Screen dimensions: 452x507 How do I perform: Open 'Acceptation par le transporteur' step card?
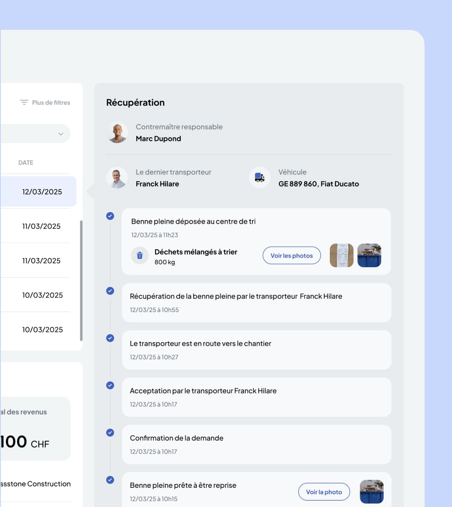256,397
